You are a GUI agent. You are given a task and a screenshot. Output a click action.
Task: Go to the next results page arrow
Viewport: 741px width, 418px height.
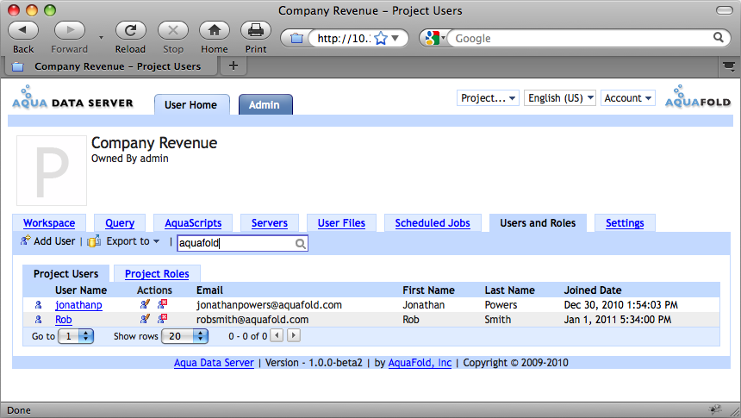click(294, 336)
